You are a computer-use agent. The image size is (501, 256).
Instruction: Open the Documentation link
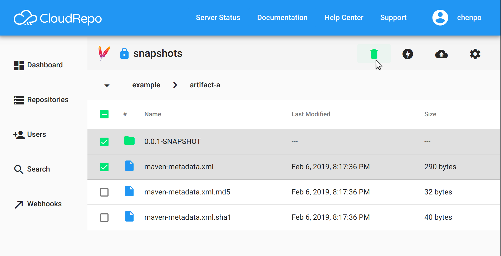click(282, 18)
